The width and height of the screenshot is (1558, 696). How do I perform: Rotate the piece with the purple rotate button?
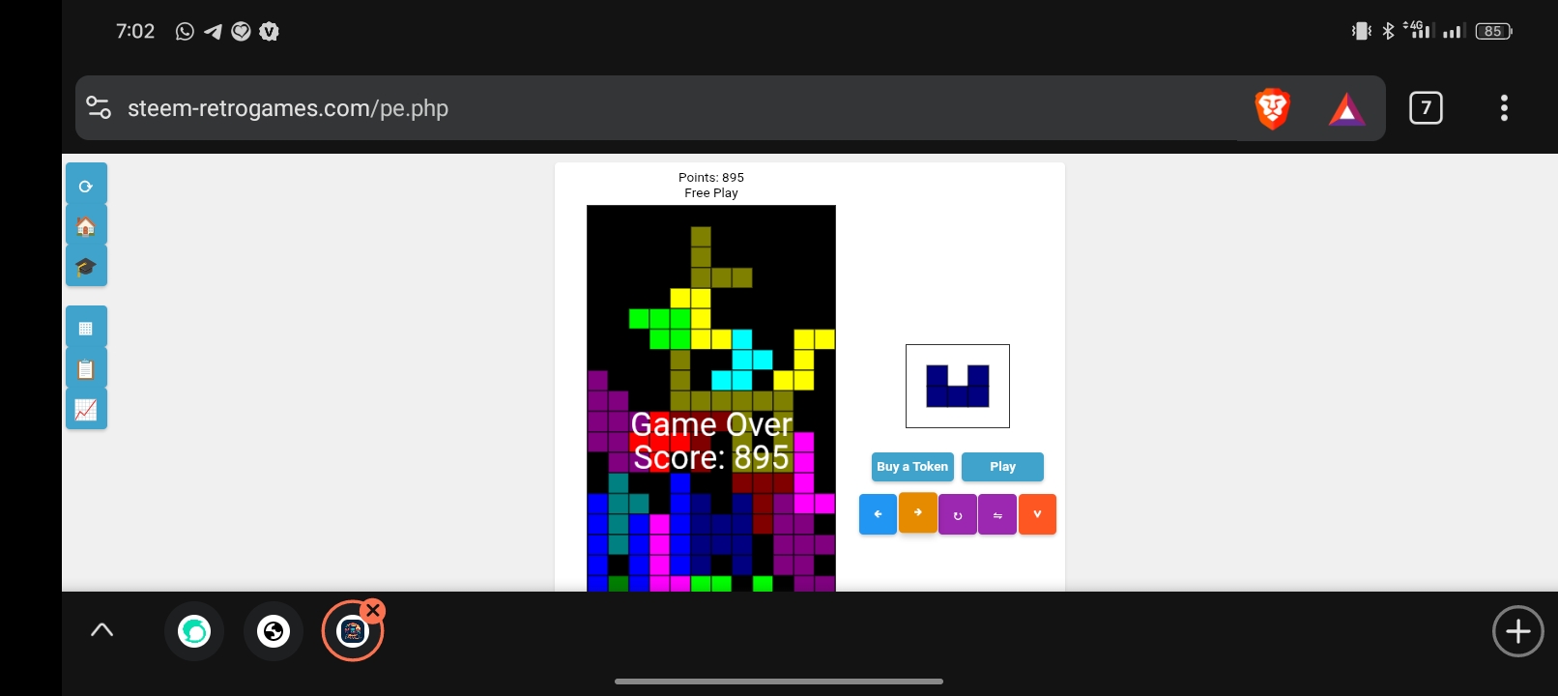point(957,514)
